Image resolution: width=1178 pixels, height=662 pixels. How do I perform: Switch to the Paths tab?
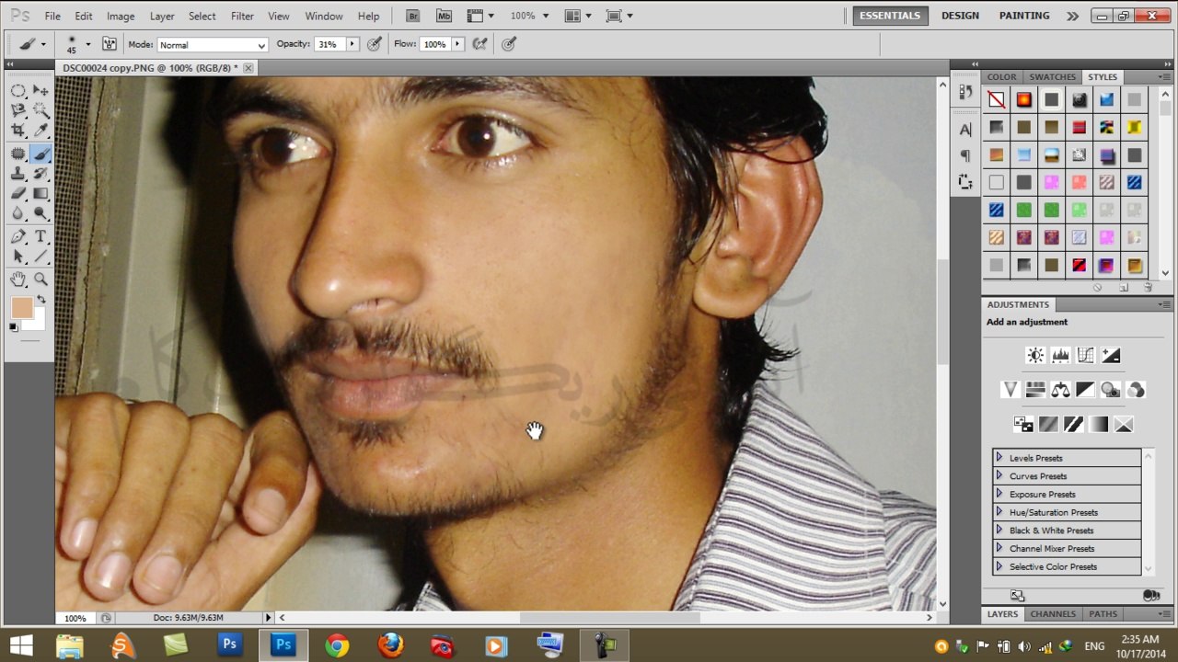[x=1103, y=614]
